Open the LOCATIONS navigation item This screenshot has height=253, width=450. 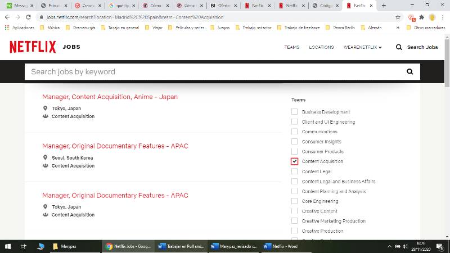point(321,47)
